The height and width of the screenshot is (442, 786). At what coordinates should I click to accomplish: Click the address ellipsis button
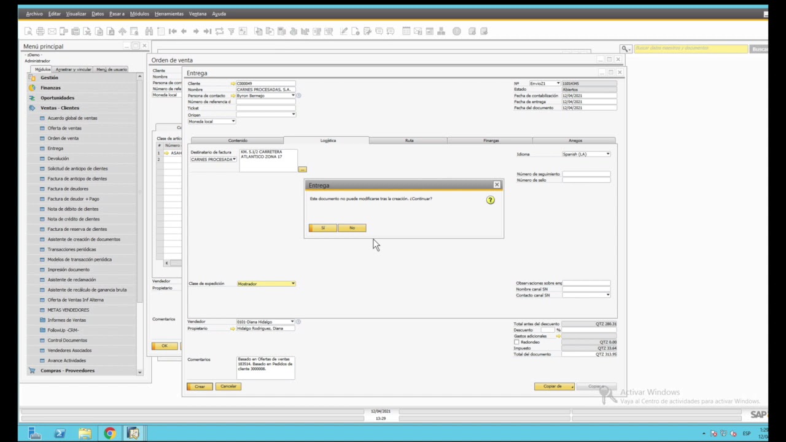point(302,169)
